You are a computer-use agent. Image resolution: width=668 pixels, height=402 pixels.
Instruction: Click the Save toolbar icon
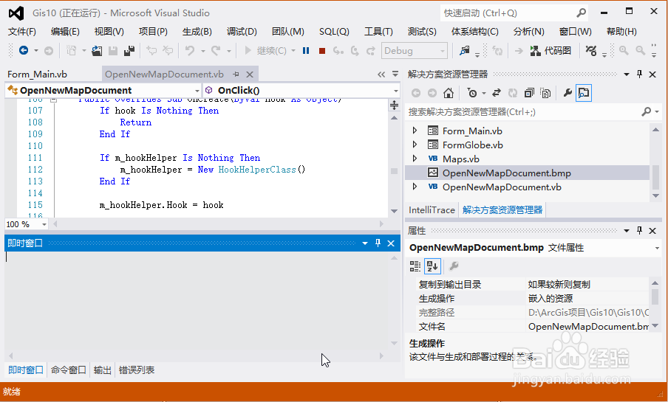tap(113, 51)
